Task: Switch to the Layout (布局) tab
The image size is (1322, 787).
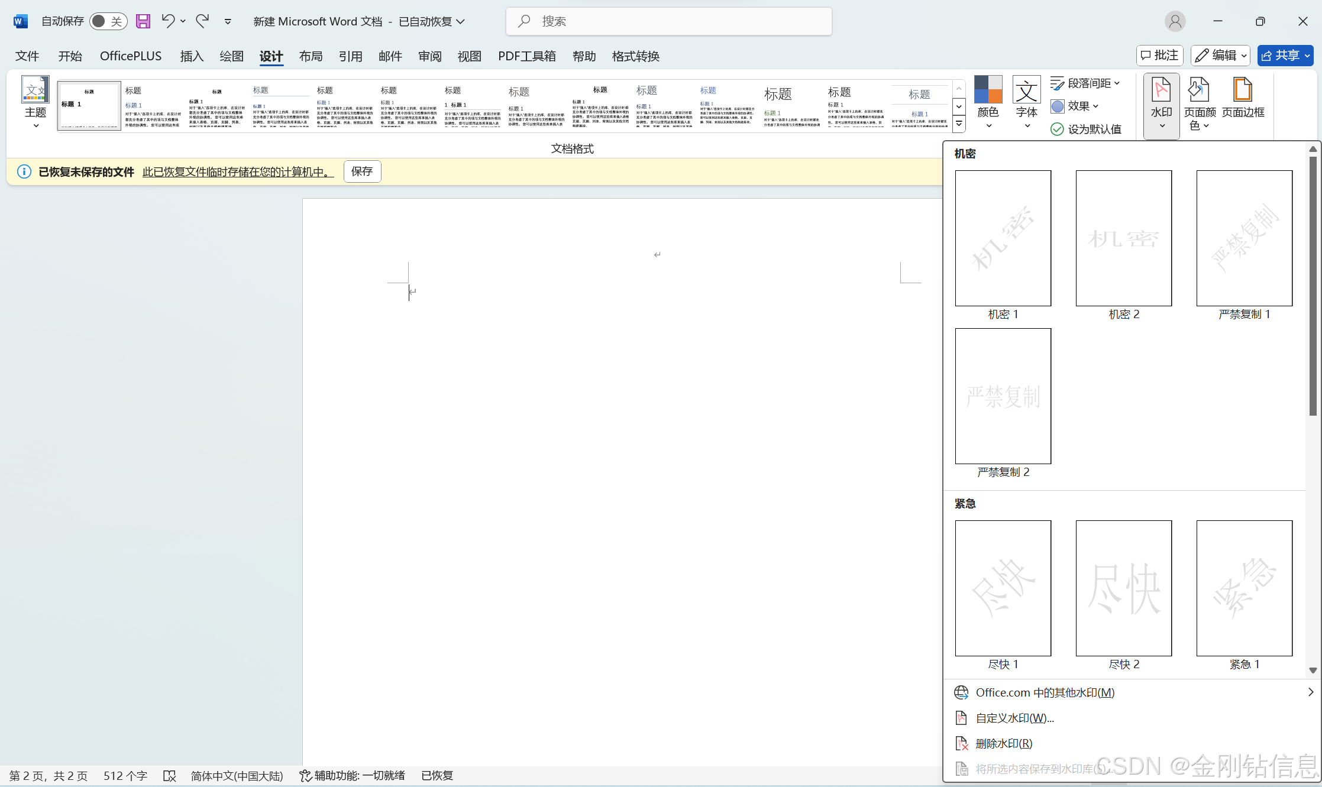Action: 311,56
